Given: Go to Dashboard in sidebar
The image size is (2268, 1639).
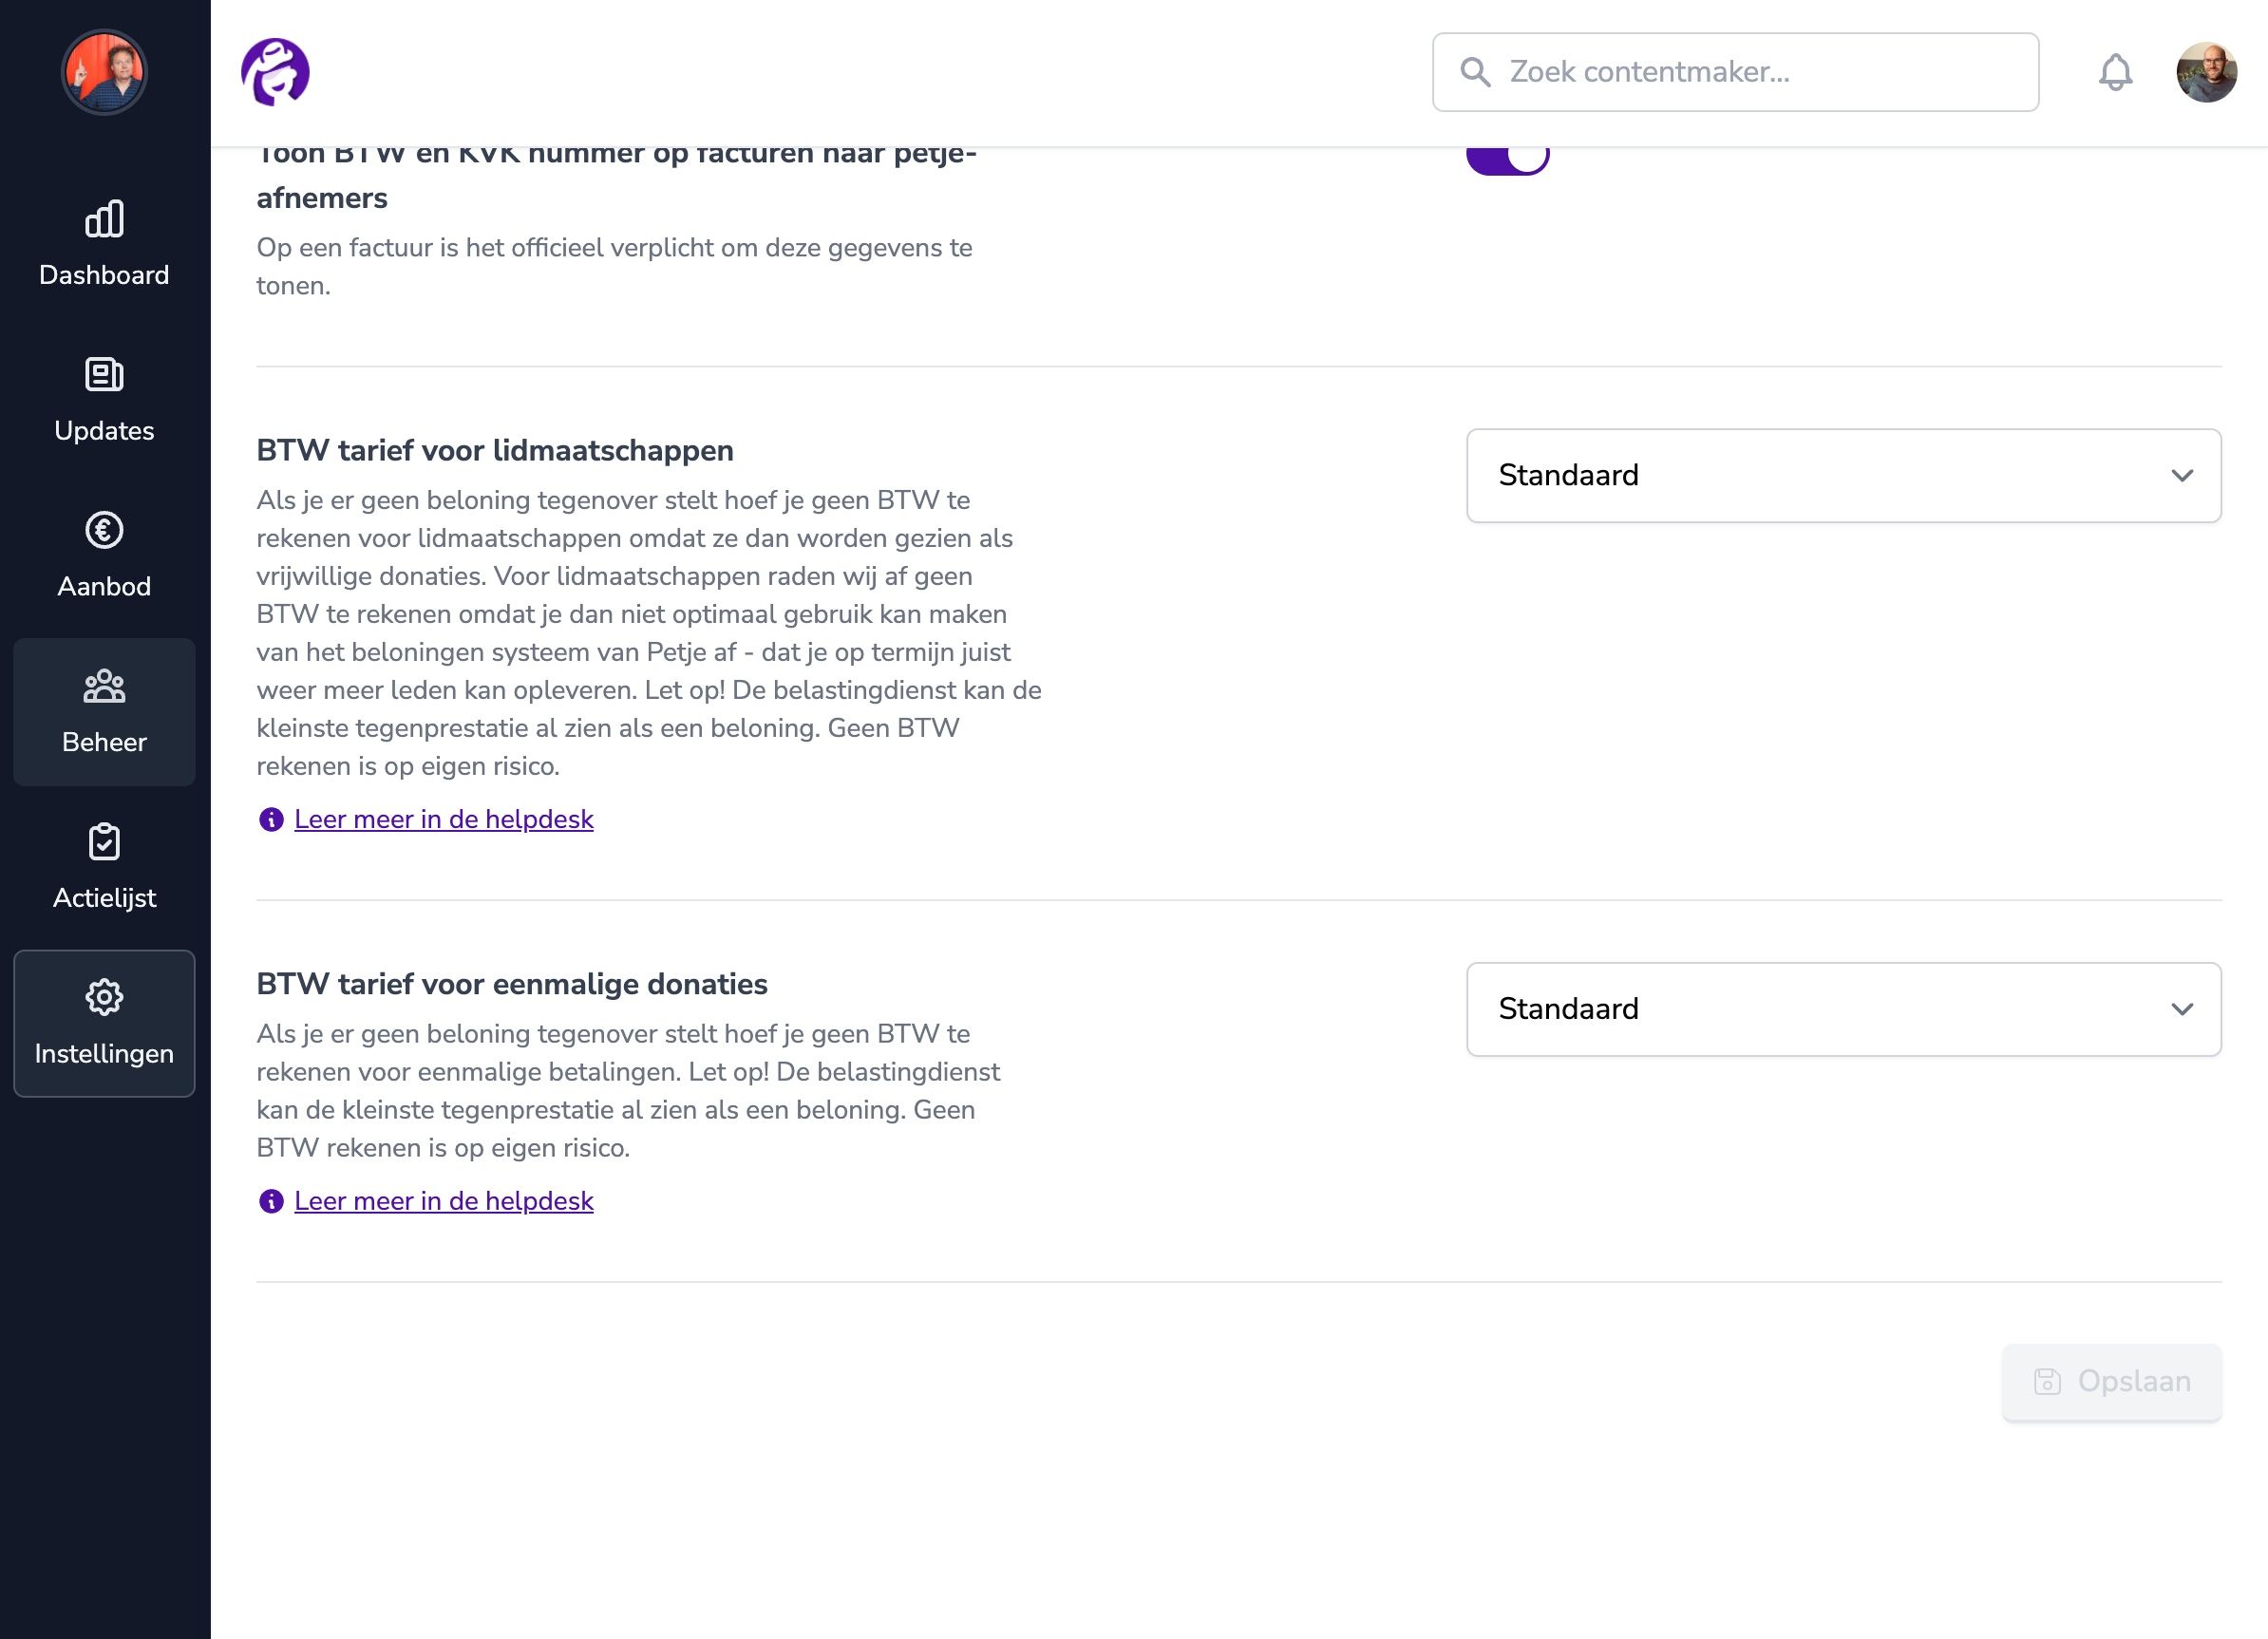Looking at the screenshot, I should 104,245.
